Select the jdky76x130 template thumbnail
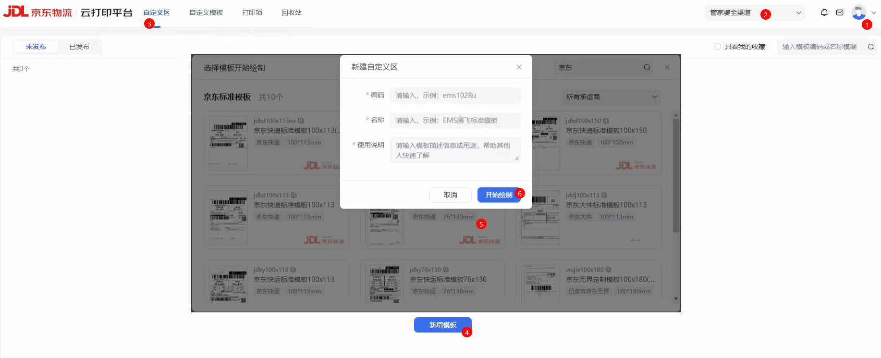Screen dimensions: 881x358 (385, 285)
